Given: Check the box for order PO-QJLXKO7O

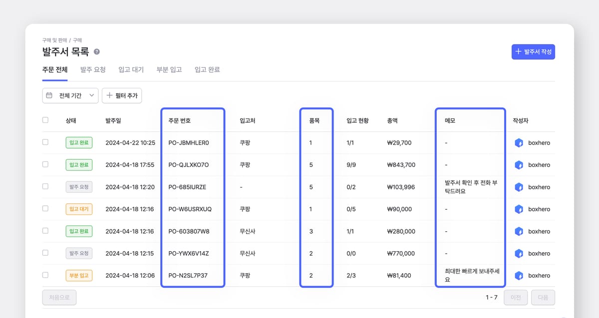Looking at the screenshot, I should (x=45, y=164).
